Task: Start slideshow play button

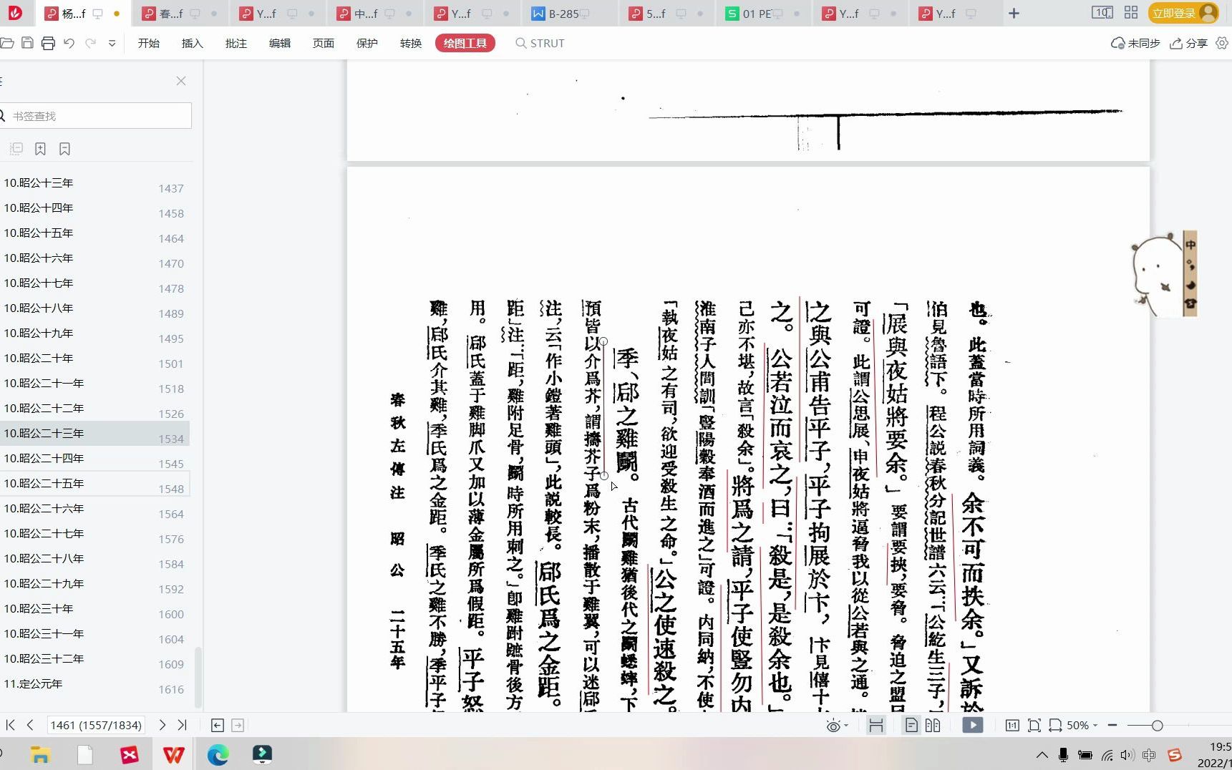Action: click(972, 725)
